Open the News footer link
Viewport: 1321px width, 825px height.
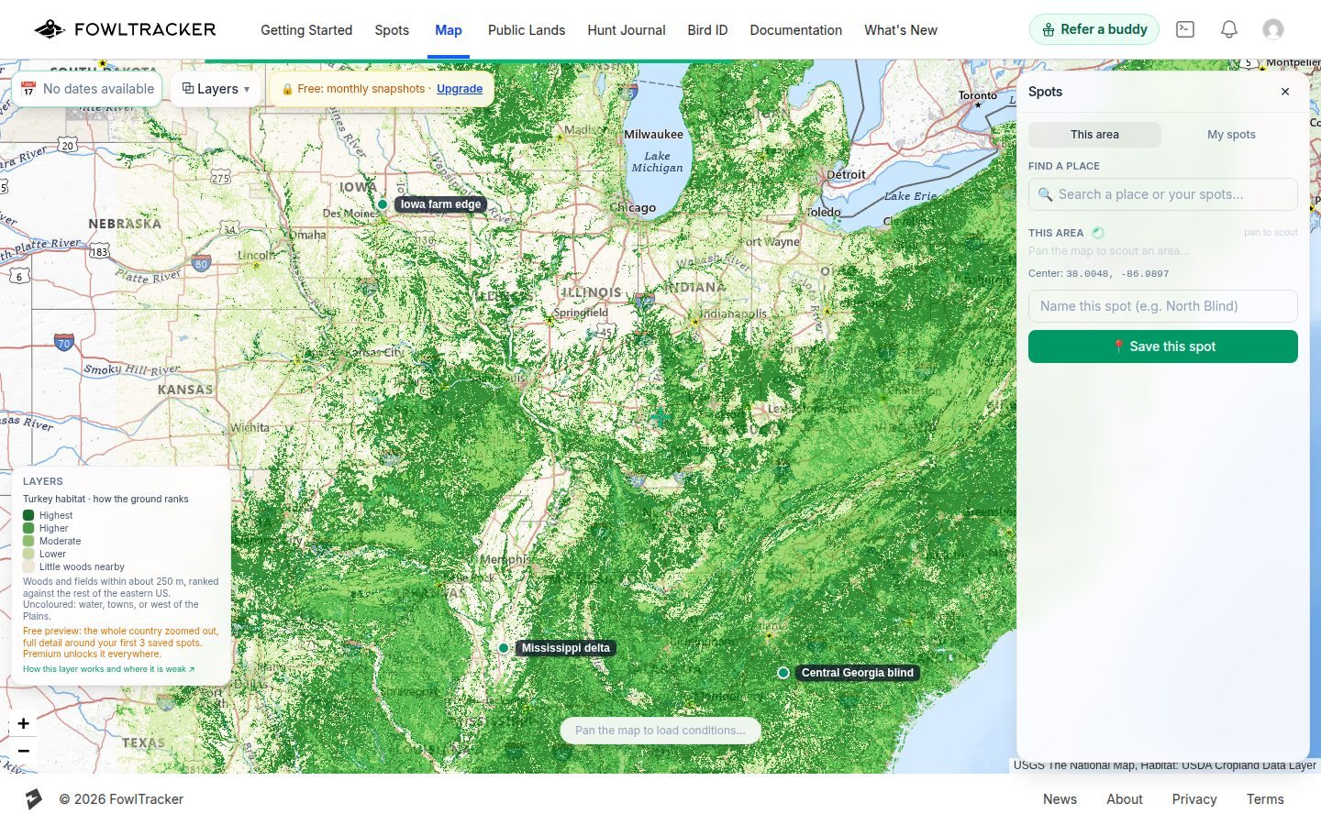(1060, 799)
